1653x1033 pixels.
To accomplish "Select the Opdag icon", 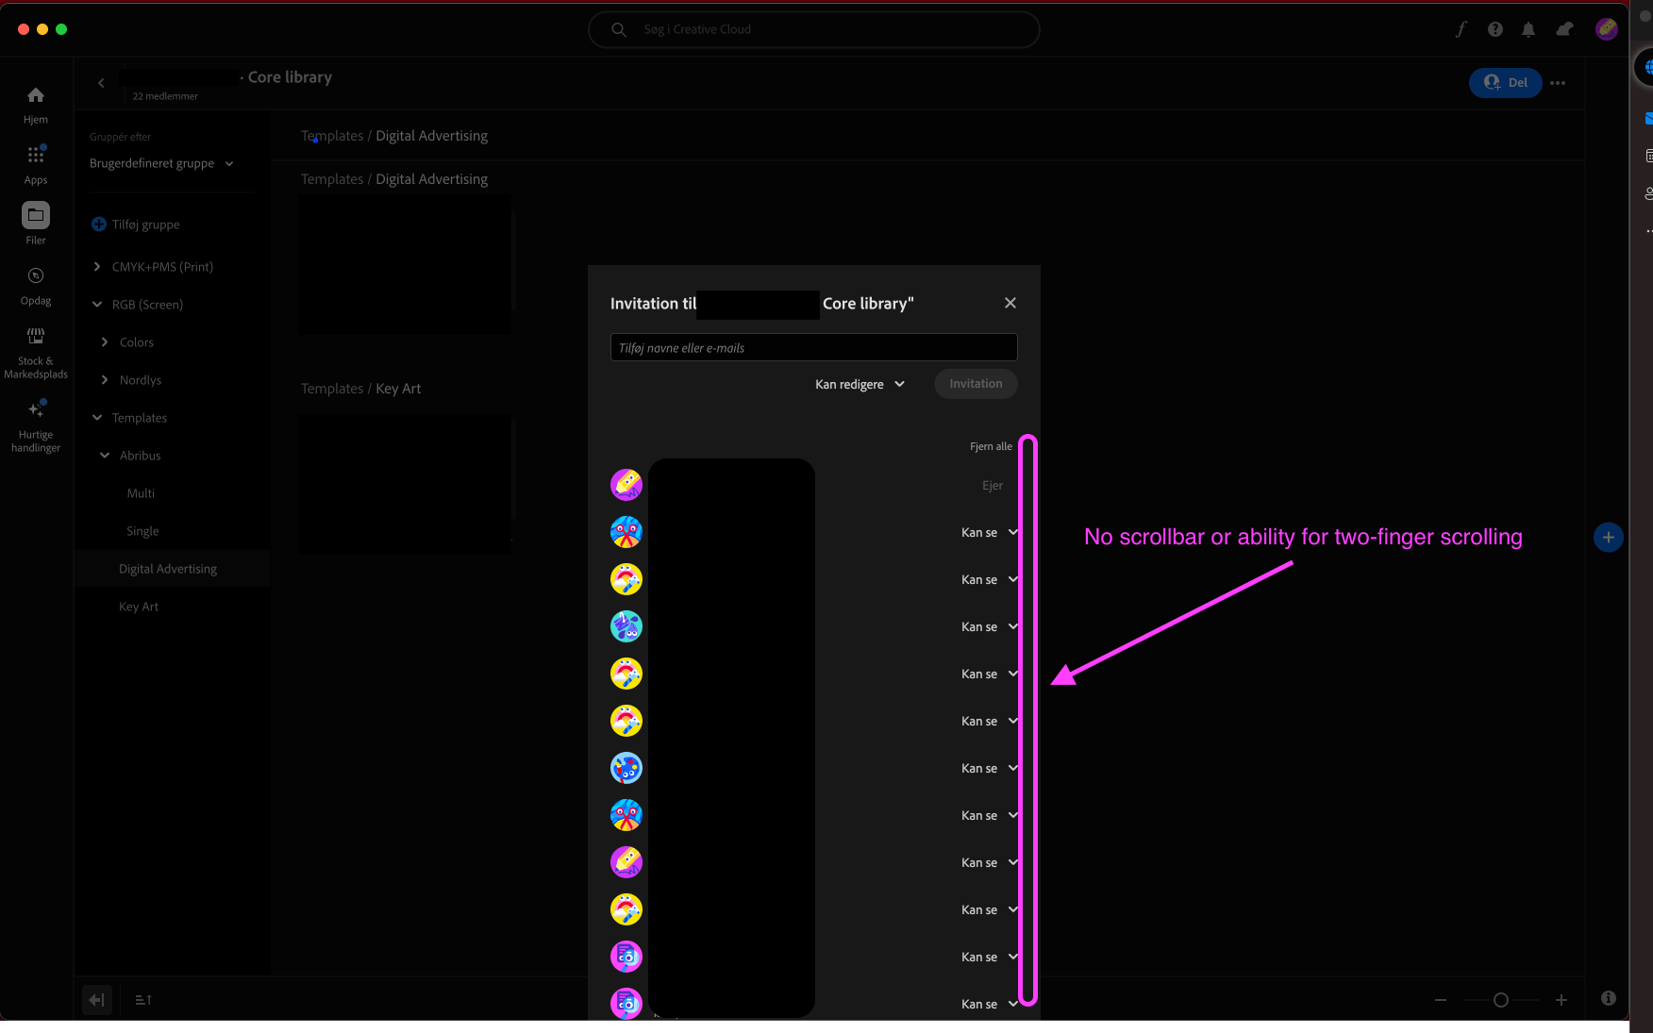I will [x=35, y=281].
